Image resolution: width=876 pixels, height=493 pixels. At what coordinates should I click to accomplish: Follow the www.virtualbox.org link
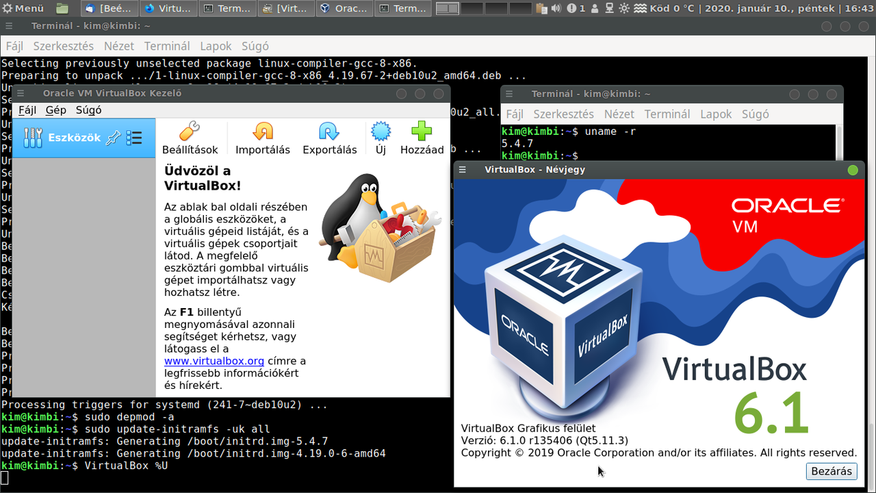(214, 361)
